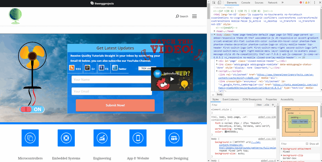
Task: Toggle the device toolbar icon
Action: coord(219,3)
